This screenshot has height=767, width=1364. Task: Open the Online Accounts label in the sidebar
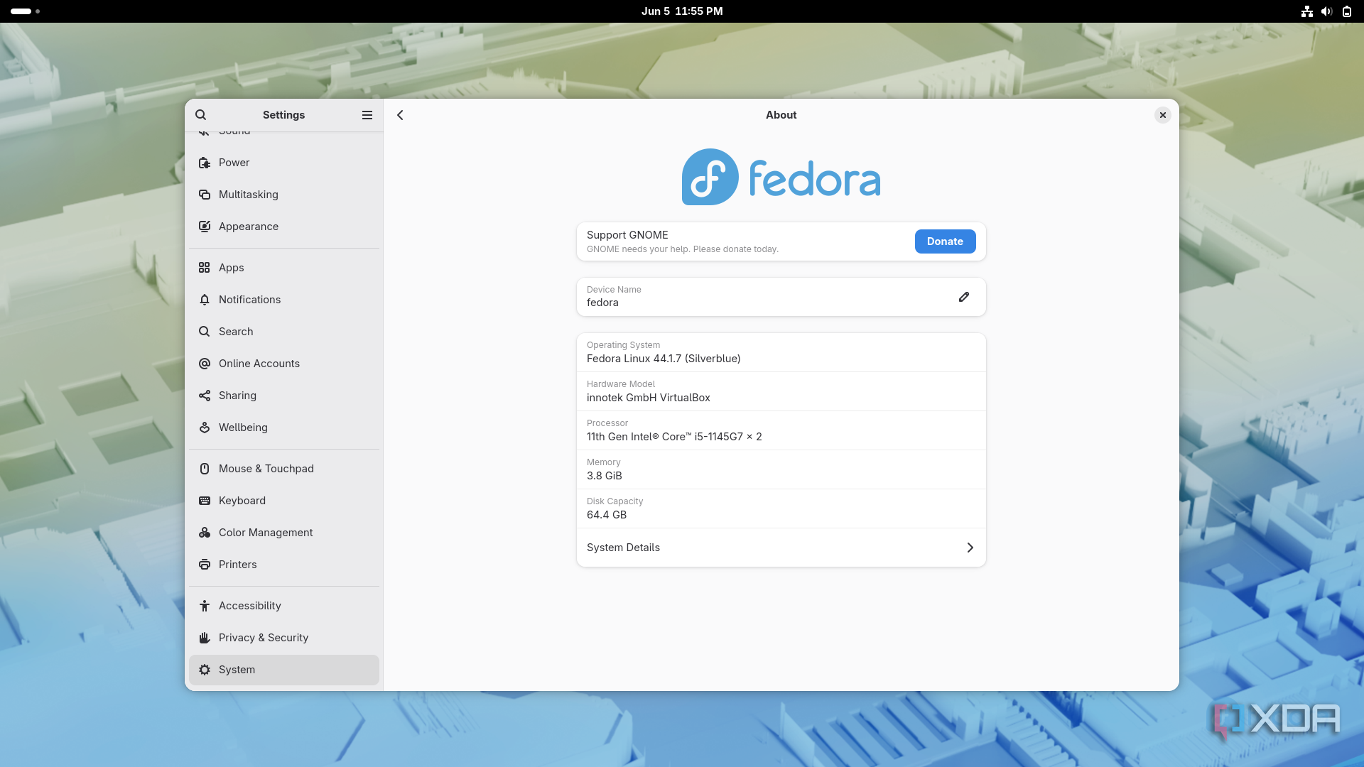click(x=259, y=364)
